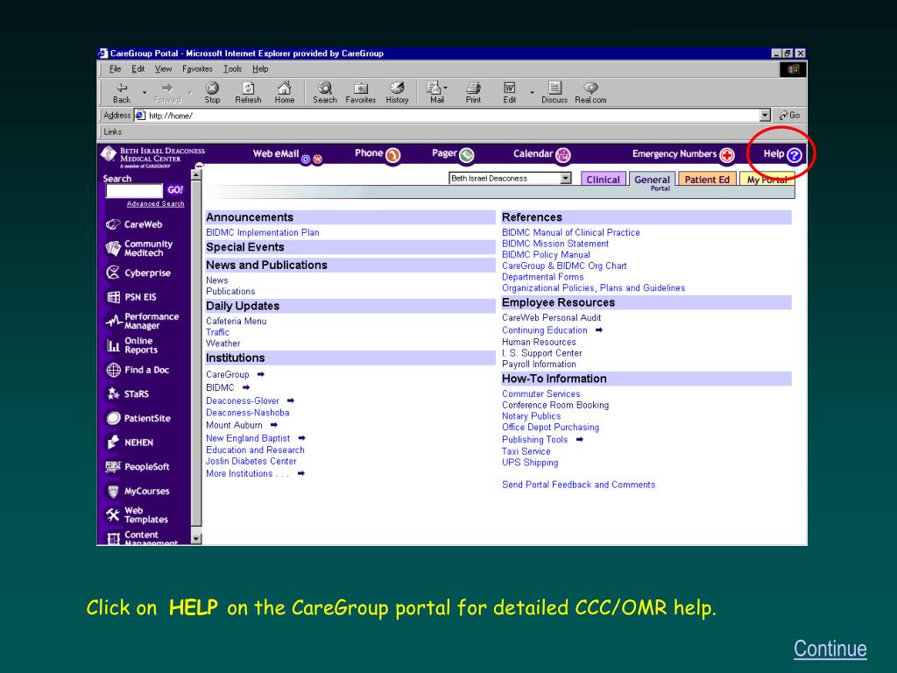Open Find a Doc in sidebar

tap(138, 370)
